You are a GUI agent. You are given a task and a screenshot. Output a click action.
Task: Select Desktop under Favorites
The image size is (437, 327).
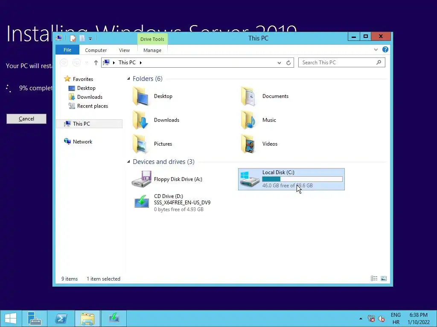point(86,88)
